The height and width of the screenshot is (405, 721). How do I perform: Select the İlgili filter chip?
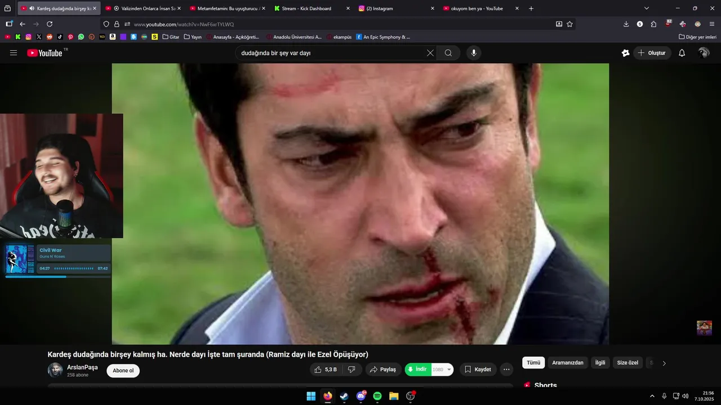[600, 363]
